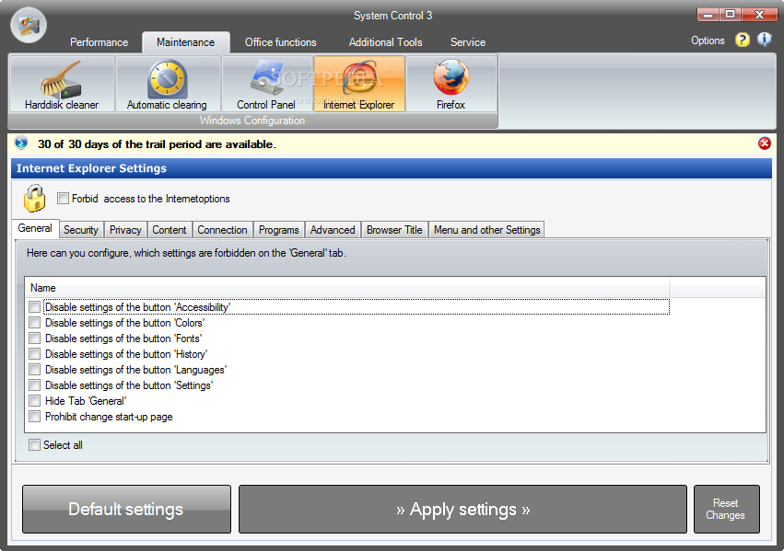Viewport: 784px width, 551px height.
Task: Check Disable settings of button 'History'
Action: (x=34, y=354)
